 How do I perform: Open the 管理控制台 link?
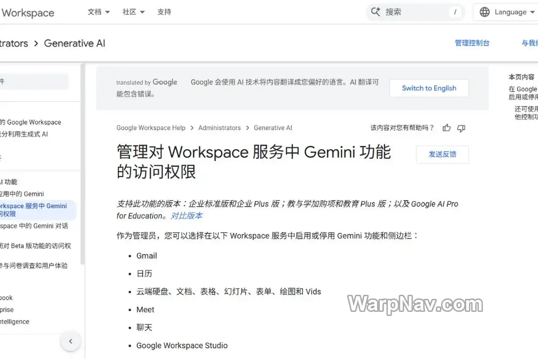pos(472,43)
